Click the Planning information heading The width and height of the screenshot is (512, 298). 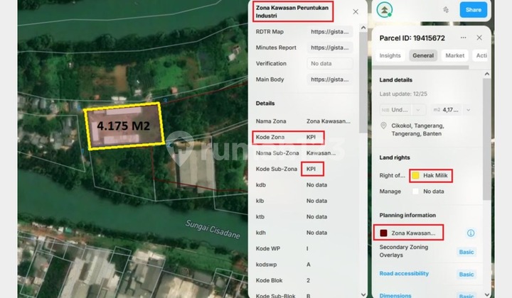[x=407, y=215]
